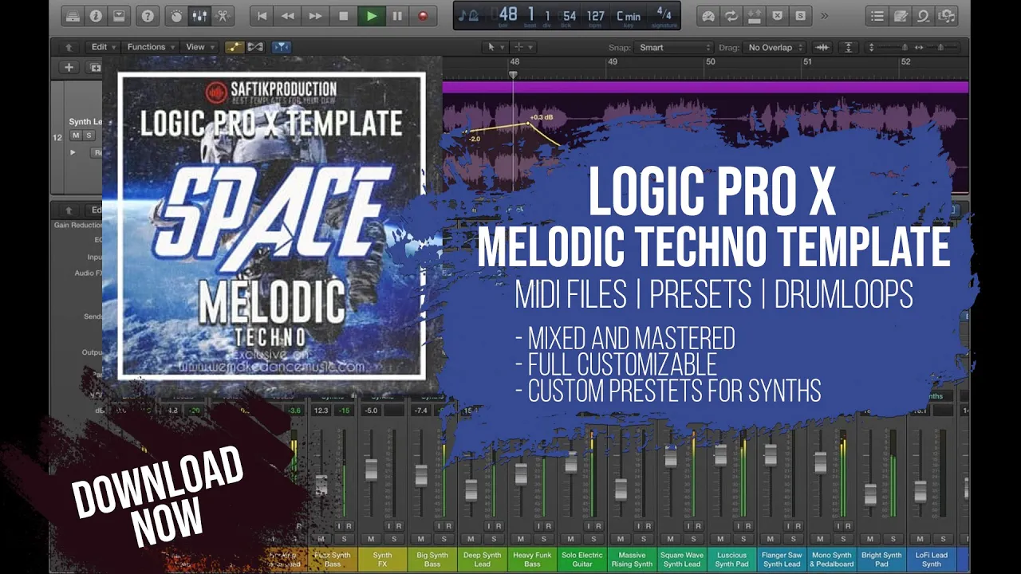Pause playback with the Pause button

(397, 15)
